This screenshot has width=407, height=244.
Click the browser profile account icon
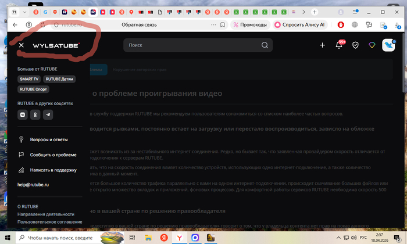[x=341, y=12]
